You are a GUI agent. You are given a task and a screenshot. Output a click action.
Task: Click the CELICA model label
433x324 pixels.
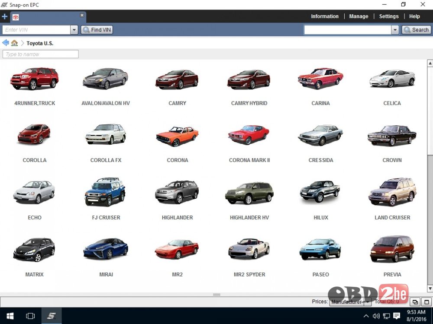392,103
